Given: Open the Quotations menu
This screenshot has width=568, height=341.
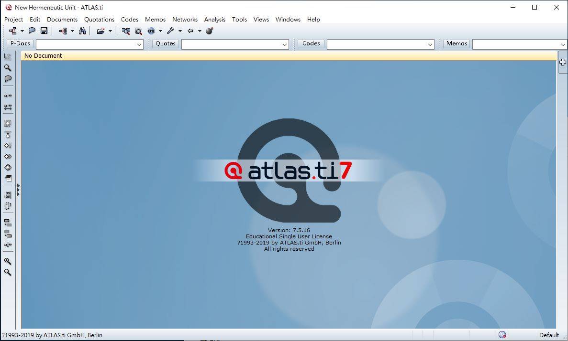Looking at the screenshot, I should [99, 20].
